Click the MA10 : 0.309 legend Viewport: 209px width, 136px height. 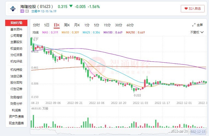[70, 32]
